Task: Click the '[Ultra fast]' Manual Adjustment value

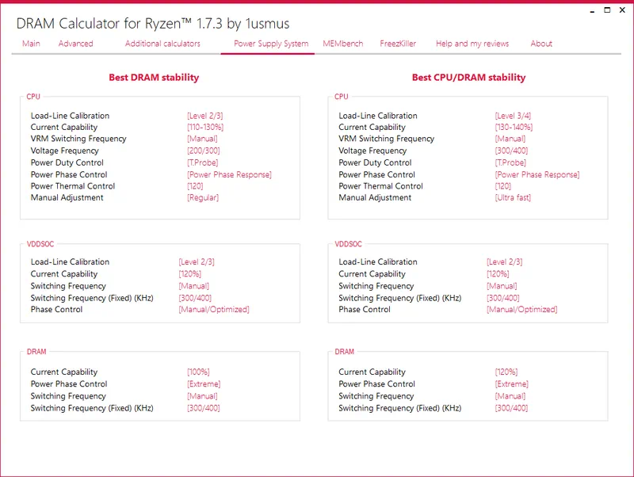Action: coord(513,197)
